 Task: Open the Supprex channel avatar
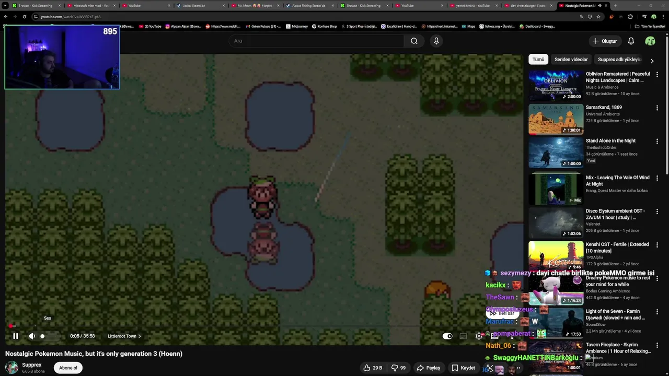tap(11, 368)
